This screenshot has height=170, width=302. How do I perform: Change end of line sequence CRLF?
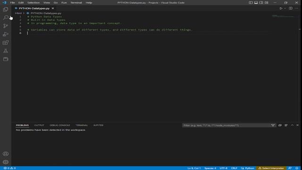pyautogui.click(x=234, y=168)
